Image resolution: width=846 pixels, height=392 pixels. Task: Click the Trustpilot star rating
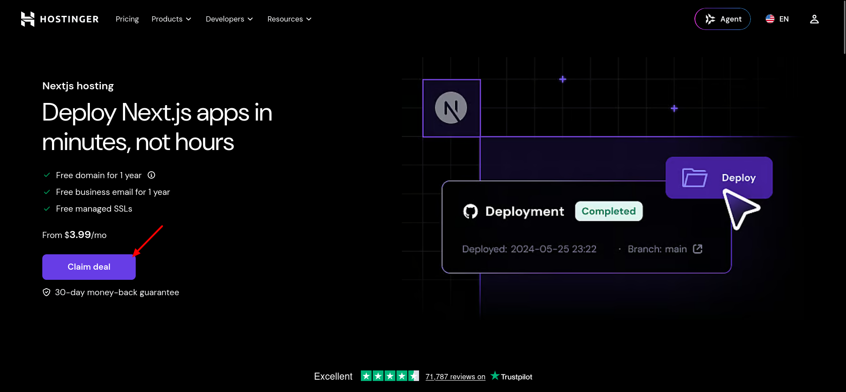click(390, 376)
